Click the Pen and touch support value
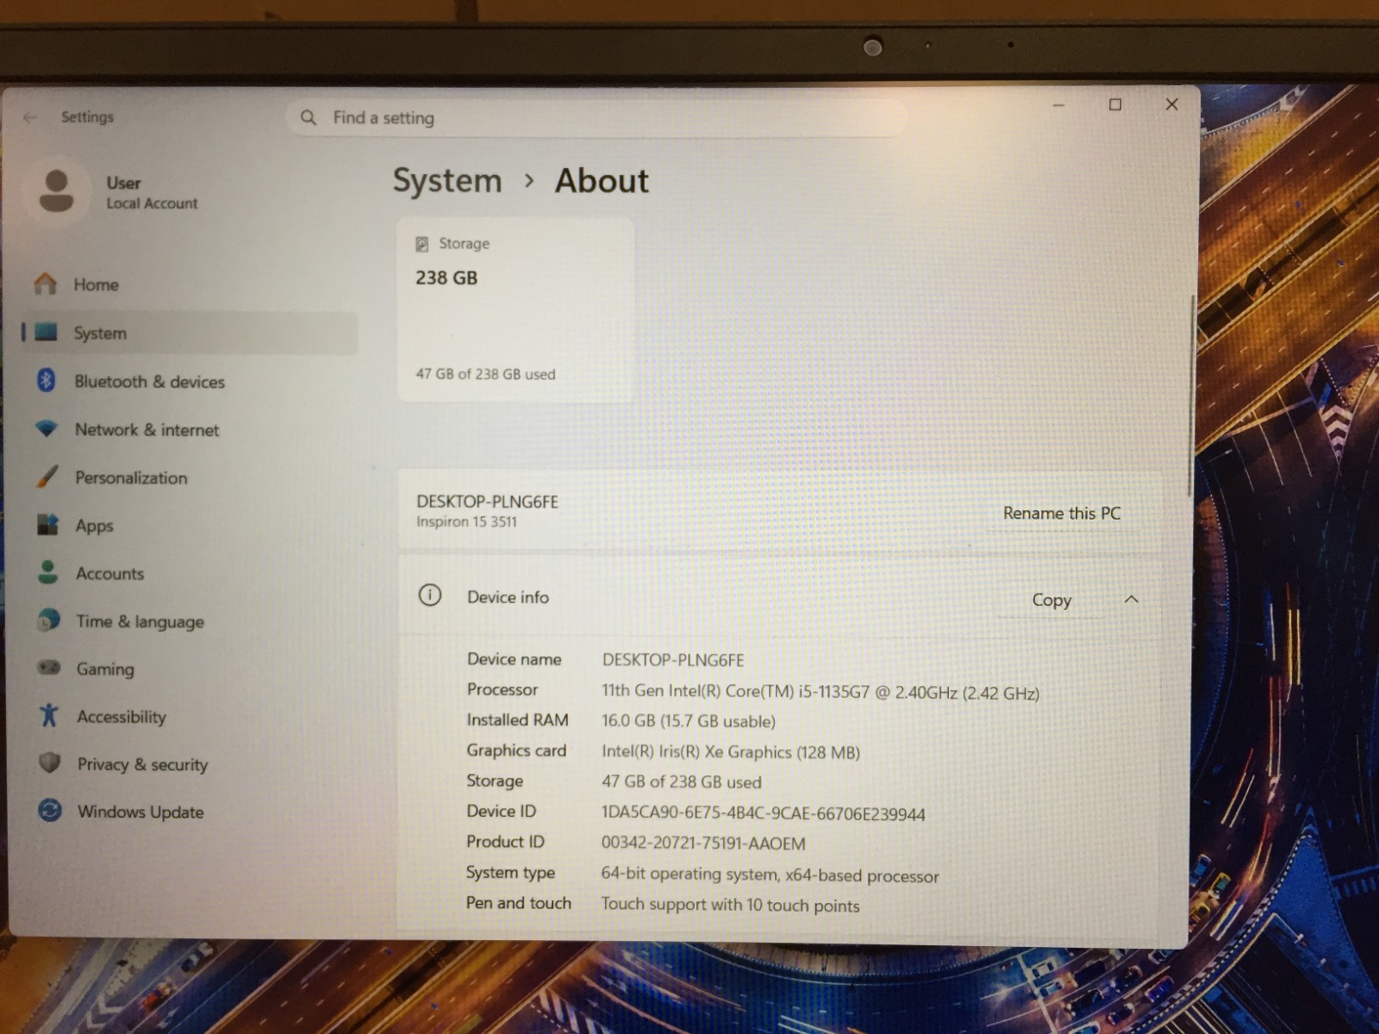Screen dimensions: 1379x1034 730,905
